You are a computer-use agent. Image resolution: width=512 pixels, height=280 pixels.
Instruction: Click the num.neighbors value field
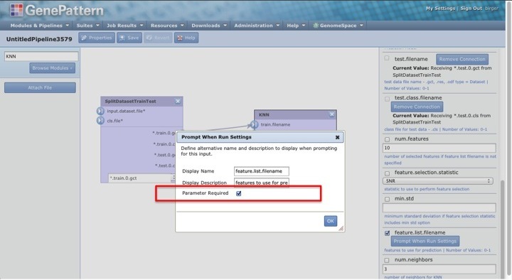tap(439, 269)
